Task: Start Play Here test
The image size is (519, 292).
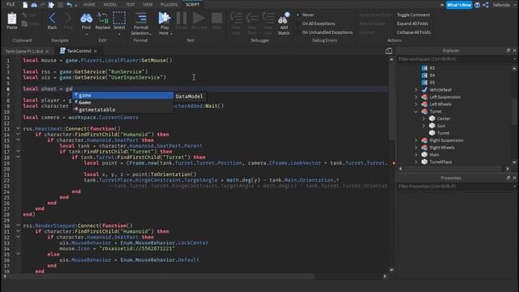Action: [164, 19]
